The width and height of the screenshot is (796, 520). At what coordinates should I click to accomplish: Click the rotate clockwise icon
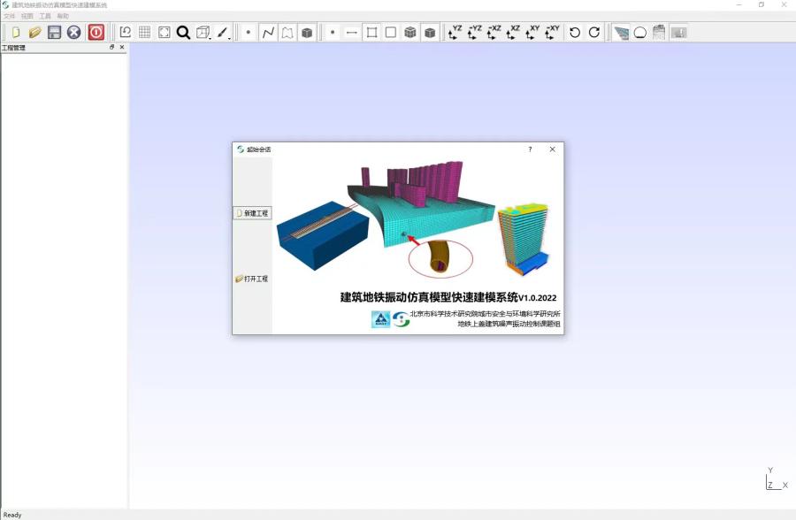pyautogui.click(x=594, y=33)
